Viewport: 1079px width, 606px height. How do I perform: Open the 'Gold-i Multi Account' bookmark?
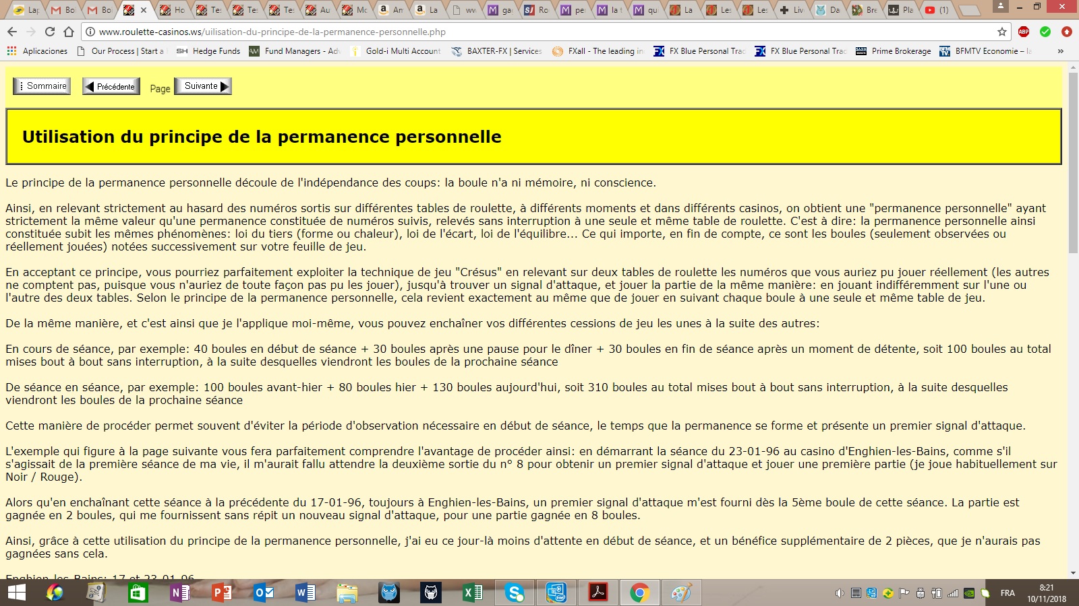395,51
